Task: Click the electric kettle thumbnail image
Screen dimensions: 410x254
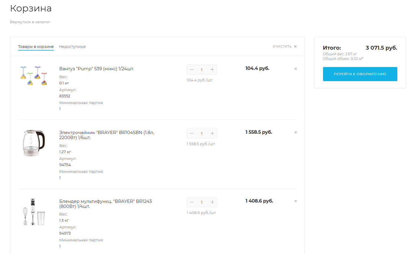Action: (34, 143)
